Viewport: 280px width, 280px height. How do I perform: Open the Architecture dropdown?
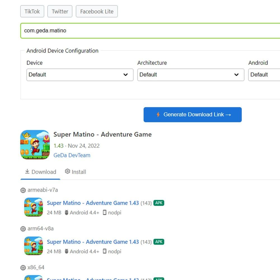click(x=191, y=74)
